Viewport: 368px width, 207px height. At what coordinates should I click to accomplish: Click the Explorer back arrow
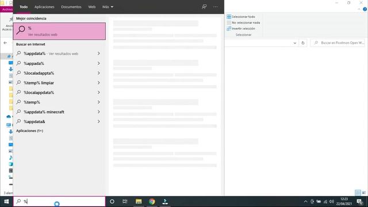5,43
